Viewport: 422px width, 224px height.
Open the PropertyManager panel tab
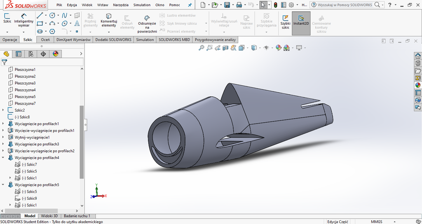[x=19, y=54]
